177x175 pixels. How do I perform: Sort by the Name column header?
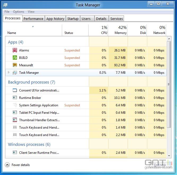coord(33,30)
